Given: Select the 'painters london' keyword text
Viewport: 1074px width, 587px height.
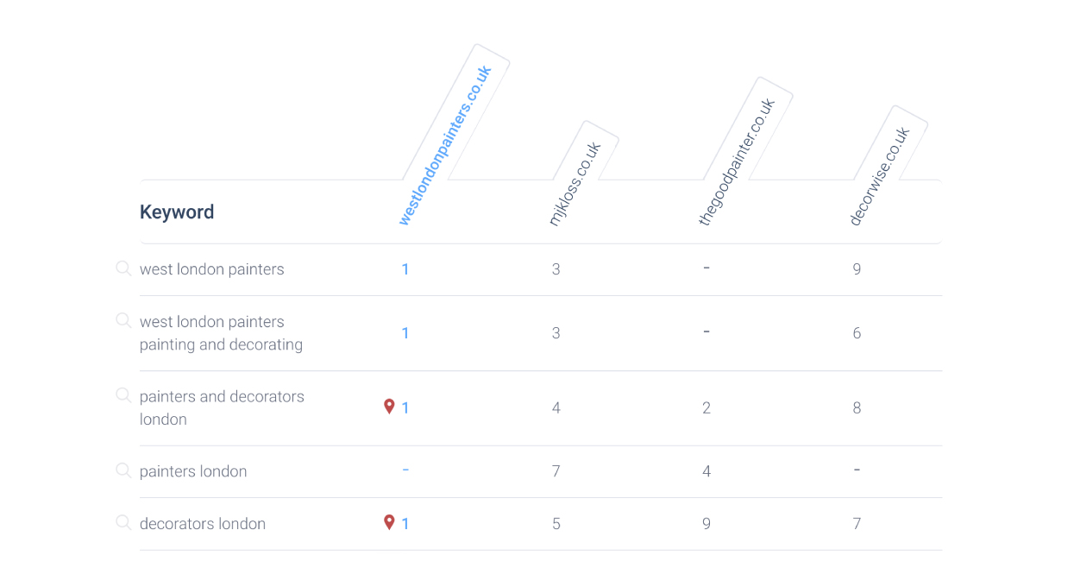Looking at the screenshot, I should click(193, 471).
